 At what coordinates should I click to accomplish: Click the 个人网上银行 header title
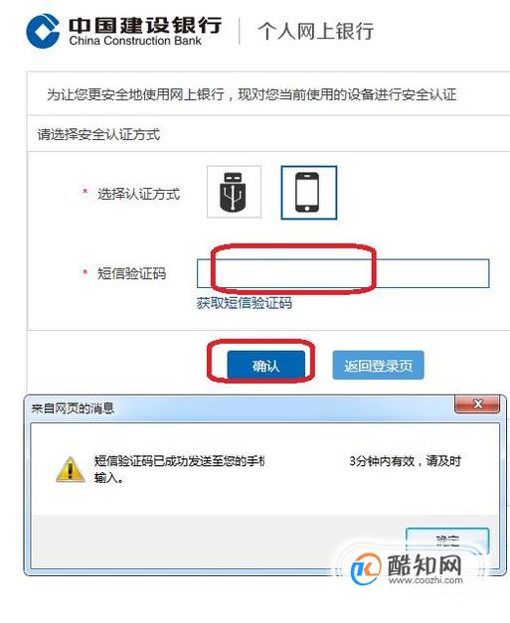pos(315,31)
